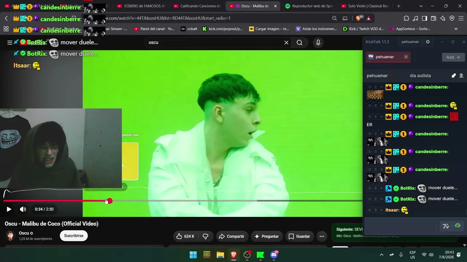
Task: Dislike the Malibu de Coco video
Action: (205, 237)
